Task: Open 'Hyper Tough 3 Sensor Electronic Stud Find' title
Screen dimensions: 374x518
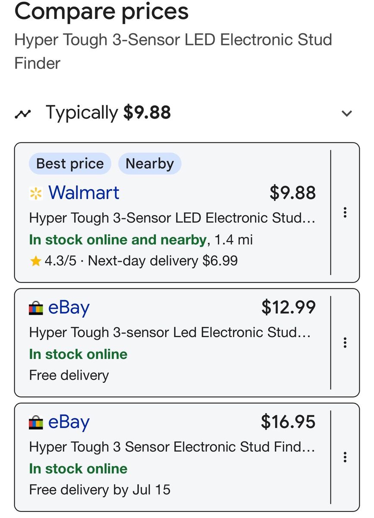Action: coord(172,447)
